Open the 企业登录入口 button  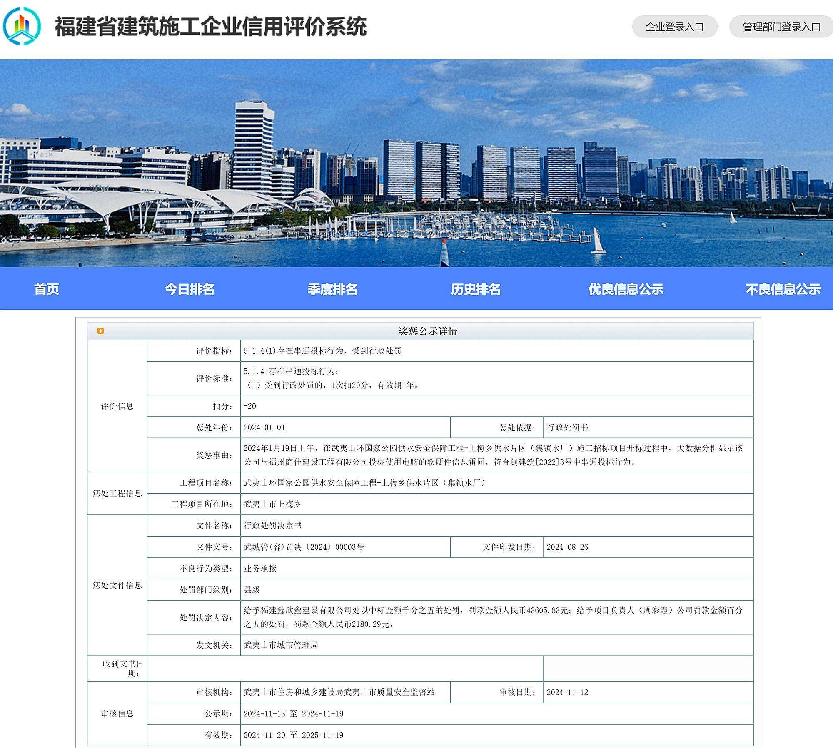(675, 27)
